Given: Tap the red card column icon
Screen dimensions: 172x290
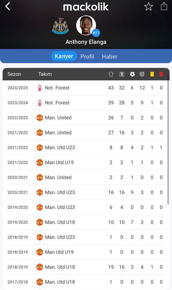Looking at the screenshot, I should coord(161,74).
